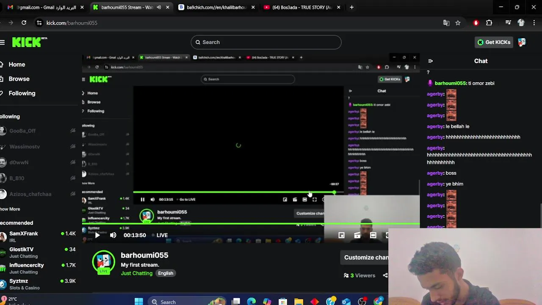Open GooBa_Off followed channel
The height and width of the screenshot is (305, 542).
click(38, 131)
